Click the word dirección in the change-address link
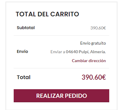Image resolution: width=139 pixels, height=110 pixels. pos(97,61)
